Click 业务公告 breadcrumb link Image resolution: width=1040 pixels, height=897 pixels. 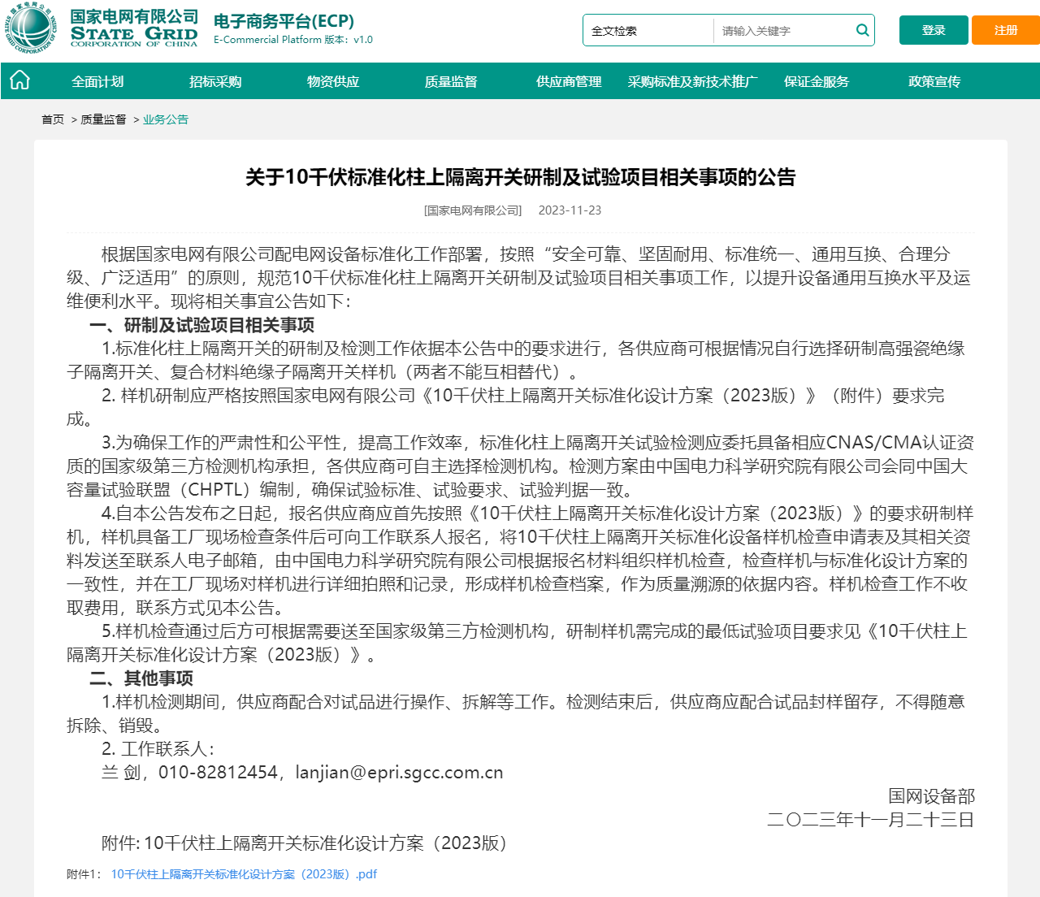[164, 119]
